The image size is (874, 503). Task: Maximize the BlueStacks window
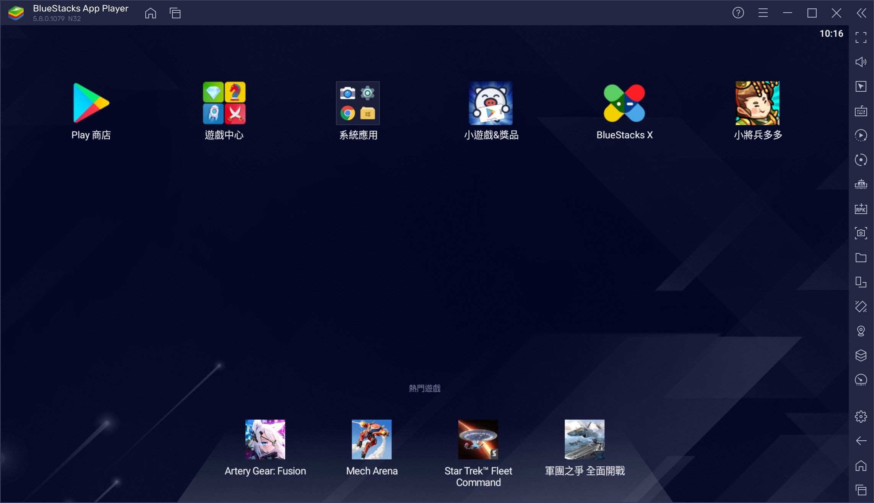click(x=812, y=13)
